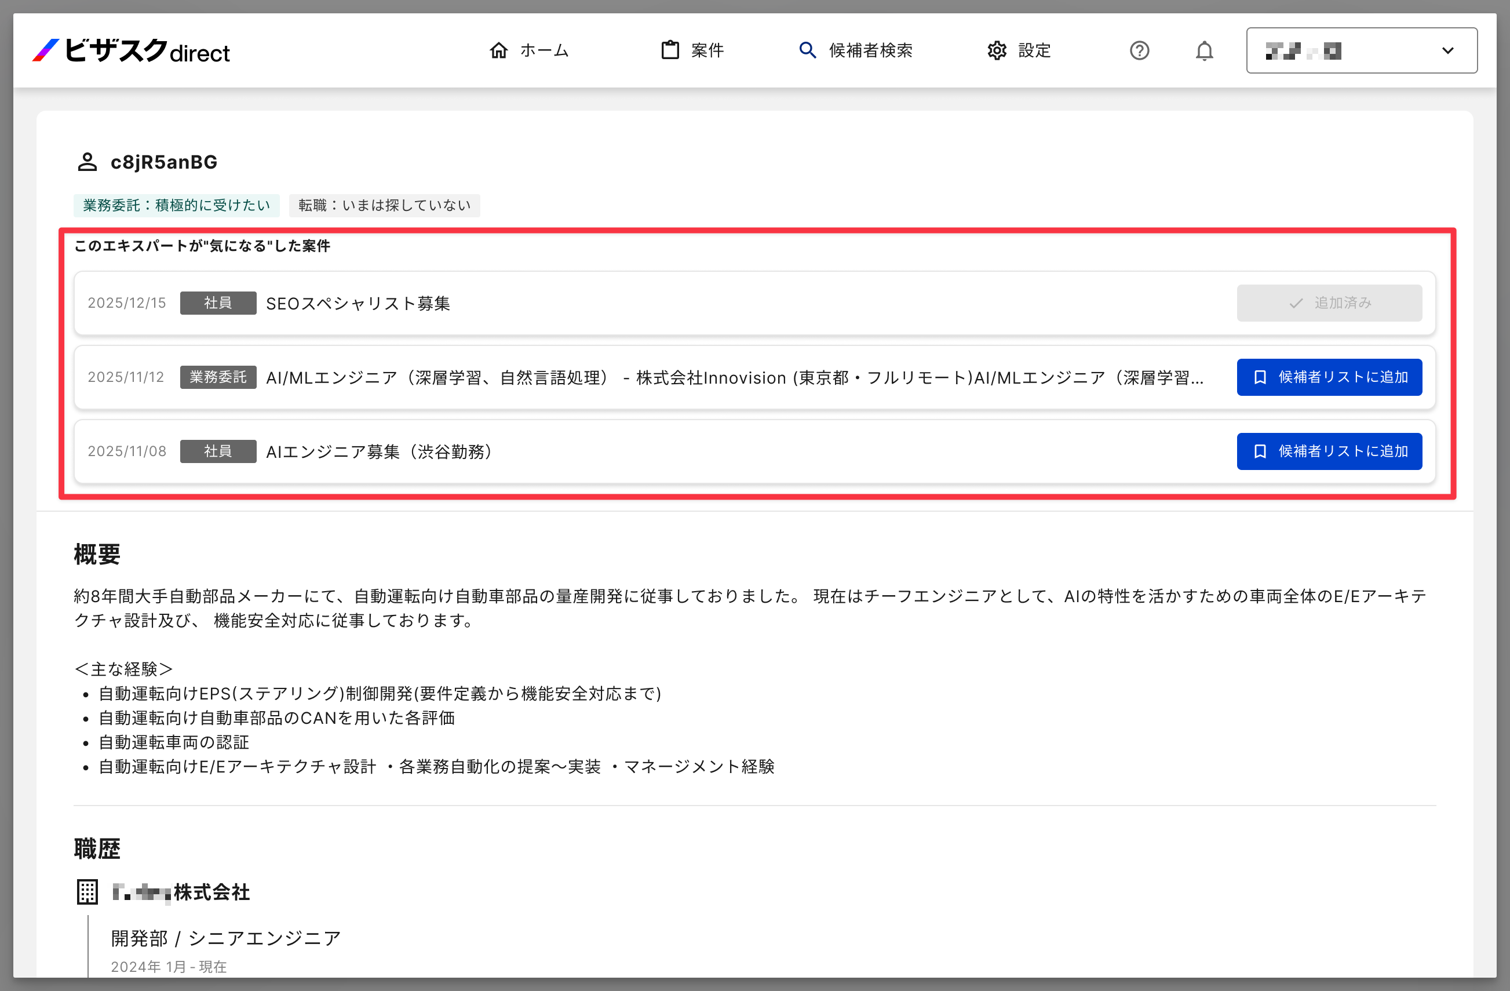Expand the account selector dropdown
Viewport: 1510px width, 991px height.
(x=1362, y=50)
